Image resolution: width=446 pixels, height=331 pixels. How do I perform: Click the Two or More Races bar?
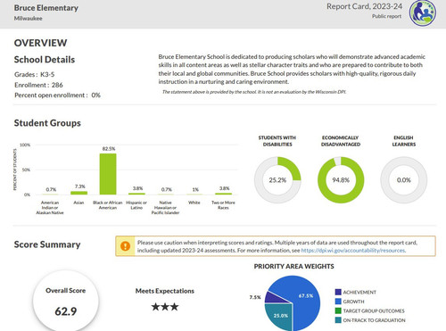click(224, 194)
